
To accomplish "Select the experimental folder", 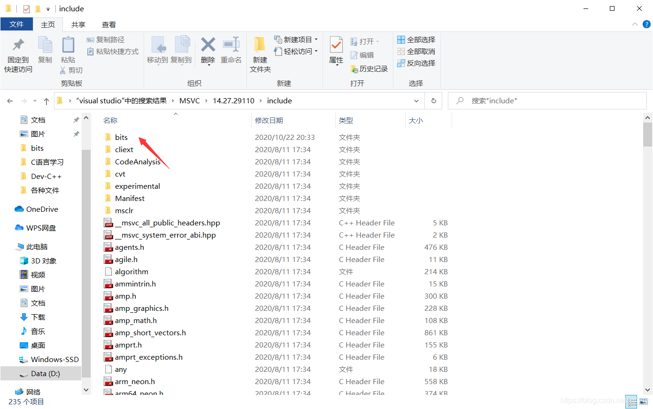I will 138,186.
